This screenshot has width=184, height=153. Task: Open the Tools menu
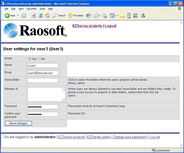(x=42, y=9)
